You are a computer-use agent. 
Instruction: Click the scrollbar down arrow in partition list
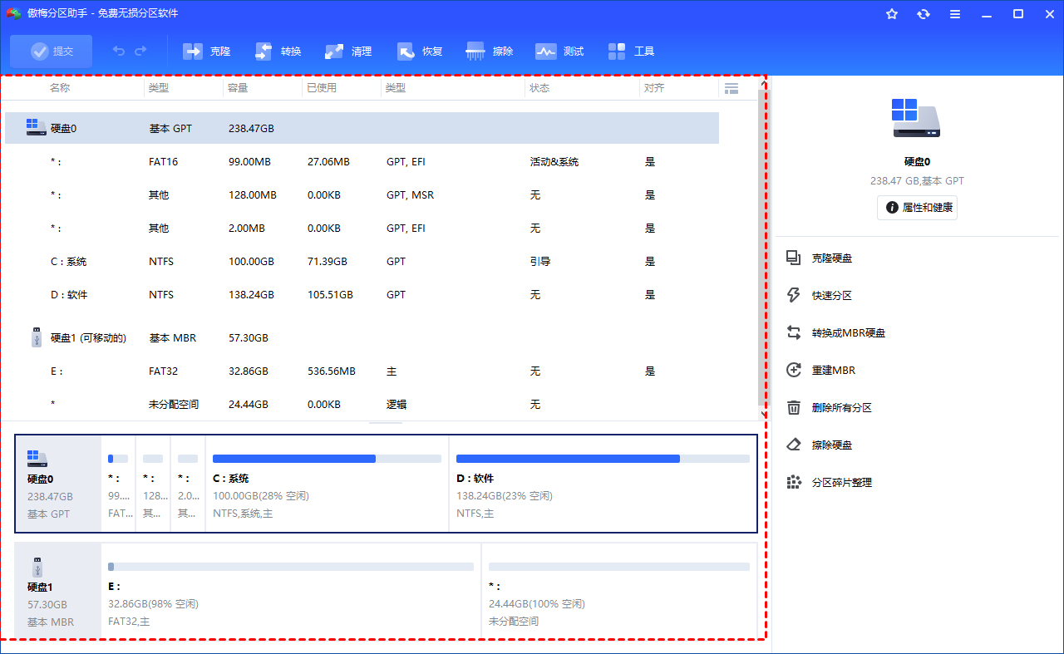764,414
